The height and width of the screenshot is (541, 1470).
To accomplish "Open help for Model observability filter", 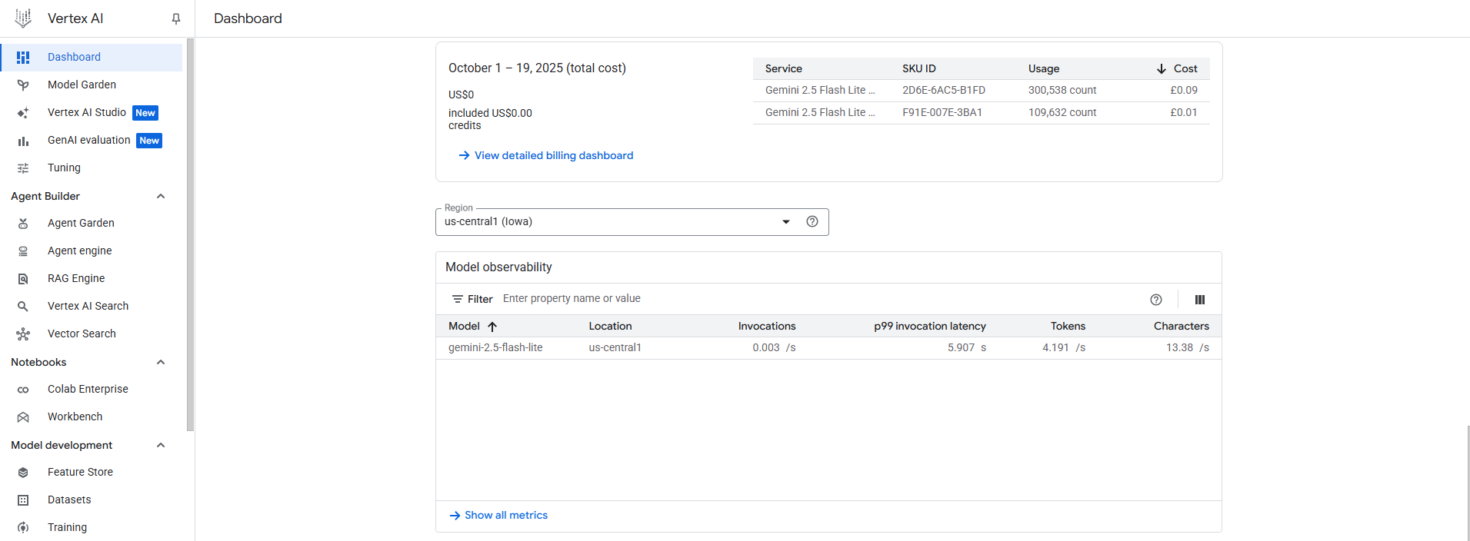I will tap(1156, 300).
